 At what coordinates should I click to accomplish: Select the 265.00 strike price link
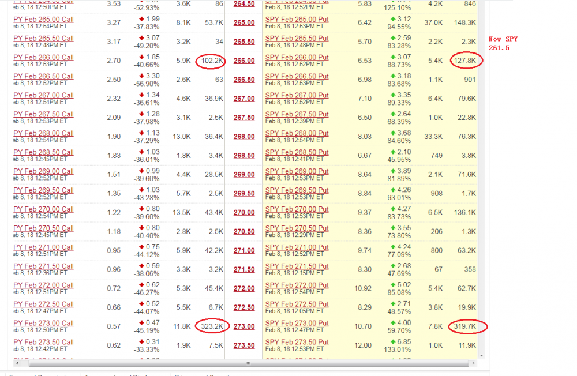[244, 23]
